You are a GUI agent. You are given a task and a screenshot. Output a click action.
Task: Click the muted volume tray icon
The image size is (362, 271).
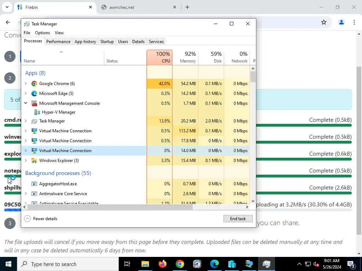pos(316,264)
